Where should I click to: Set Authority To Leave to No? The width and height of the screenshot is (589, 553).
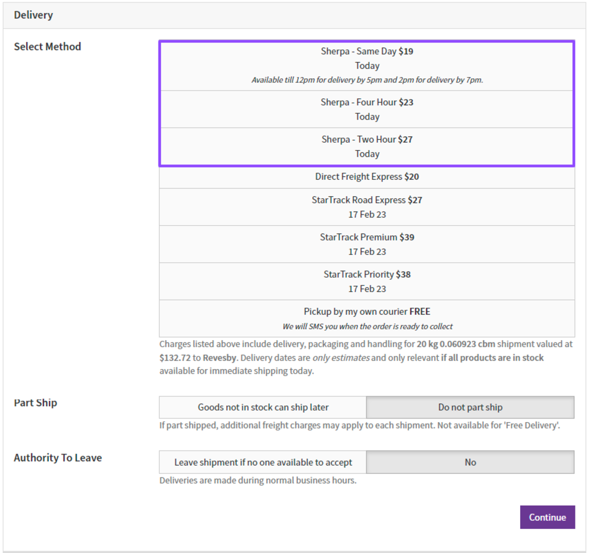coord(470,462)
